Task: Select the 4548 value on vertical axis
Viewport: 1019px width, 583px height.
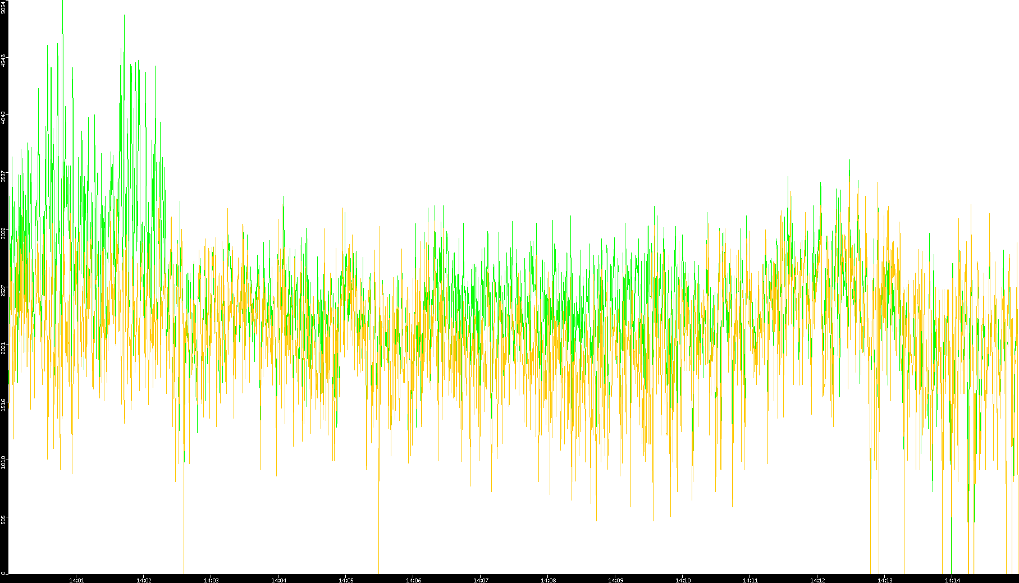Action: click(x=3, y=61)
